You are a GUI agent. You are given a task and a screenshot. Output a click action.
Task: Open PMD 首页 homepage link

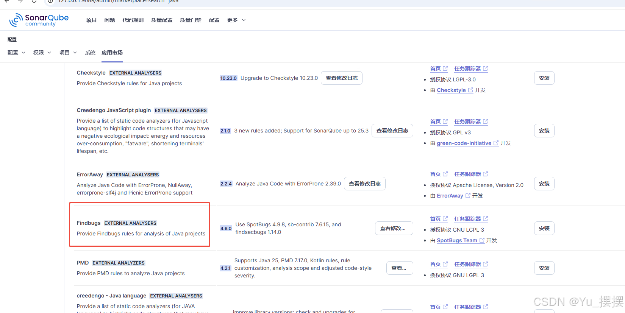[x=439, y=264]
